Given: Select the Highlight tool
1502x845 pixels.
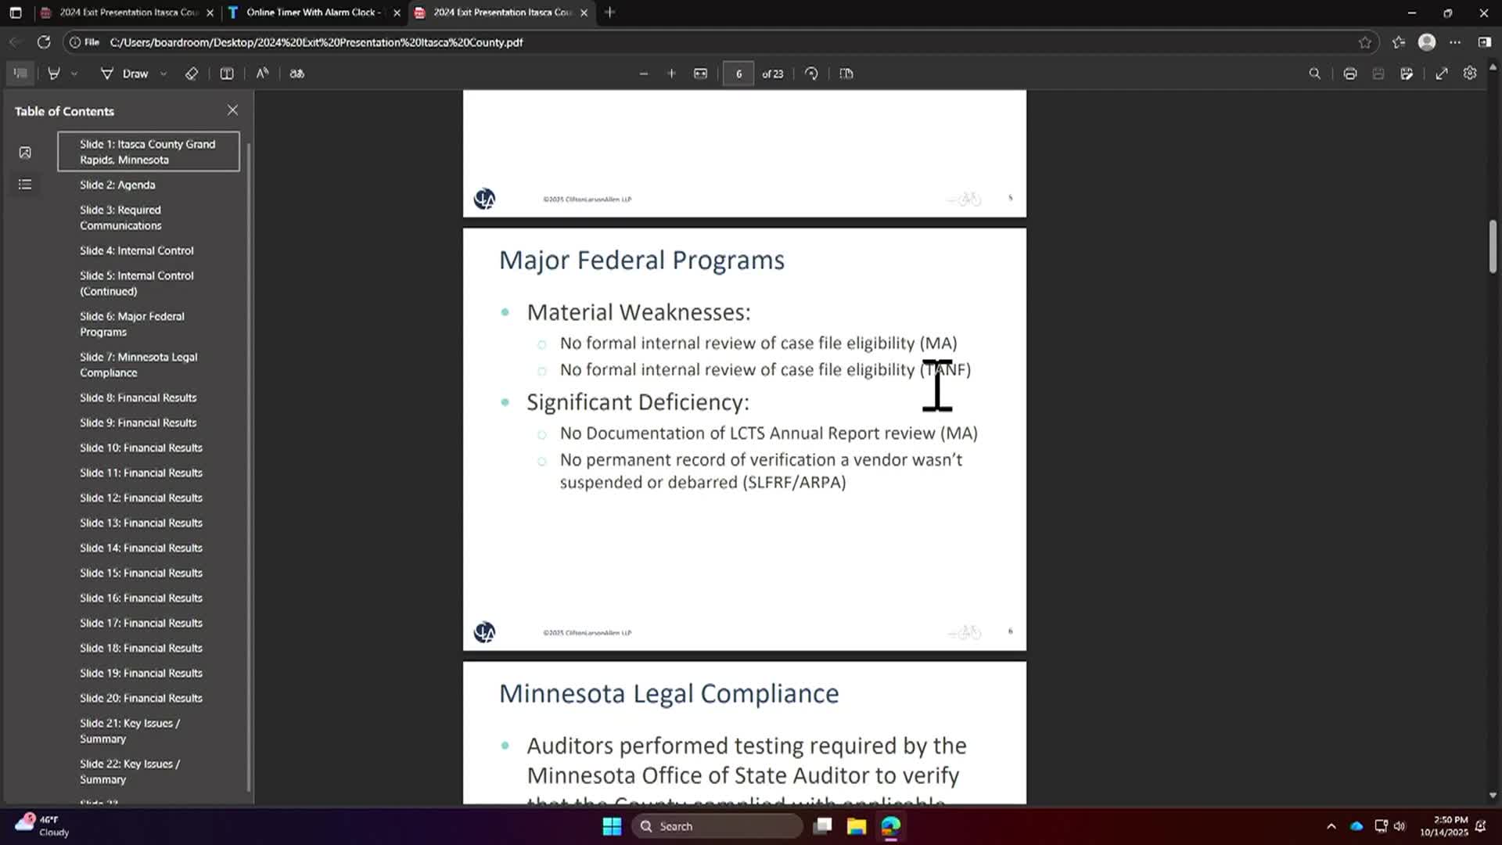Looking at the screenshot, I should (54, 74).
